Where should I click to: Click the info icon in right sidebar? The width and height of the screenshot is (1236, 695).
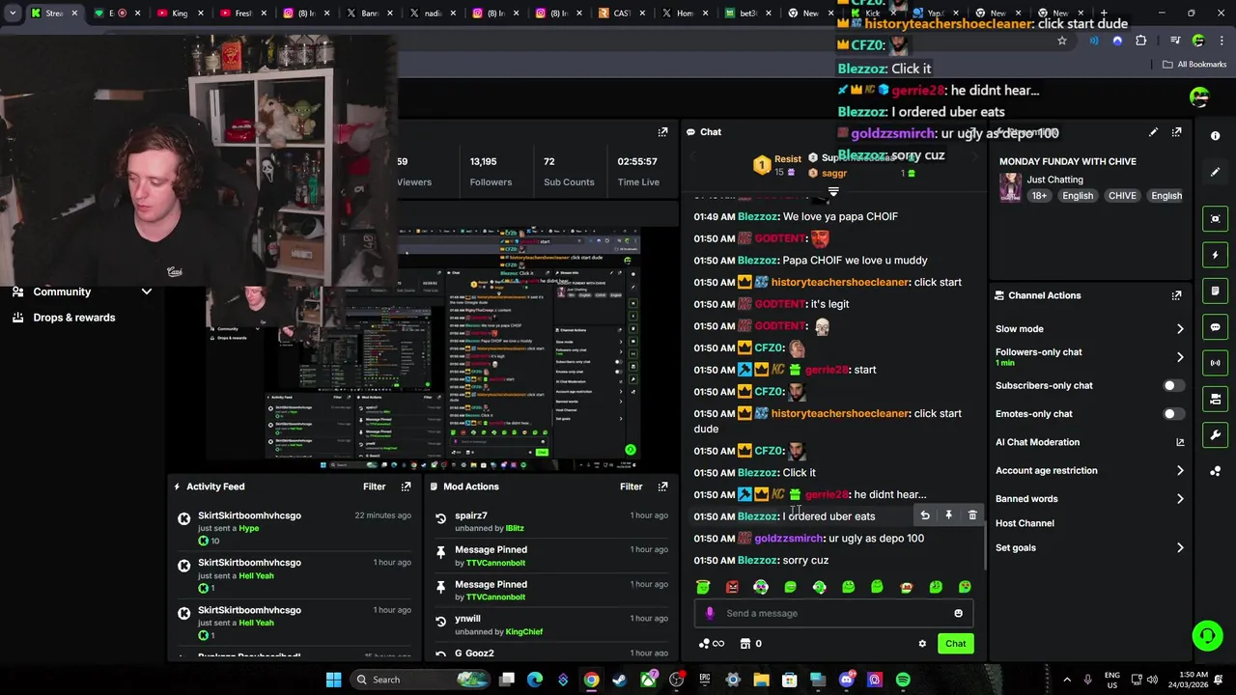tap(1215, 136)
